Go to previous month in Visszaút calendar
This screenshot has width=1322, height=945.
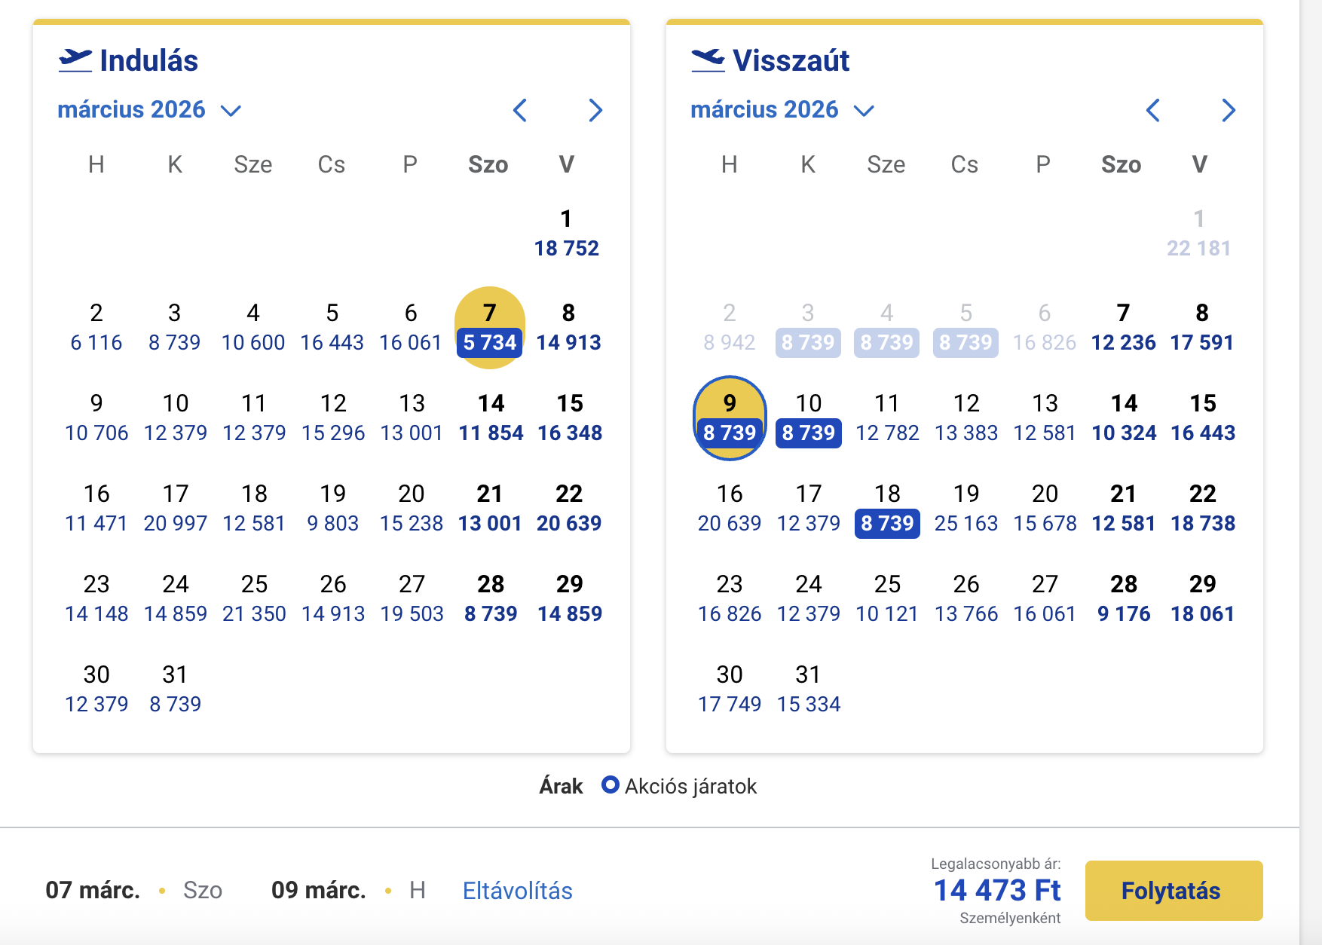click(1152, 111)
